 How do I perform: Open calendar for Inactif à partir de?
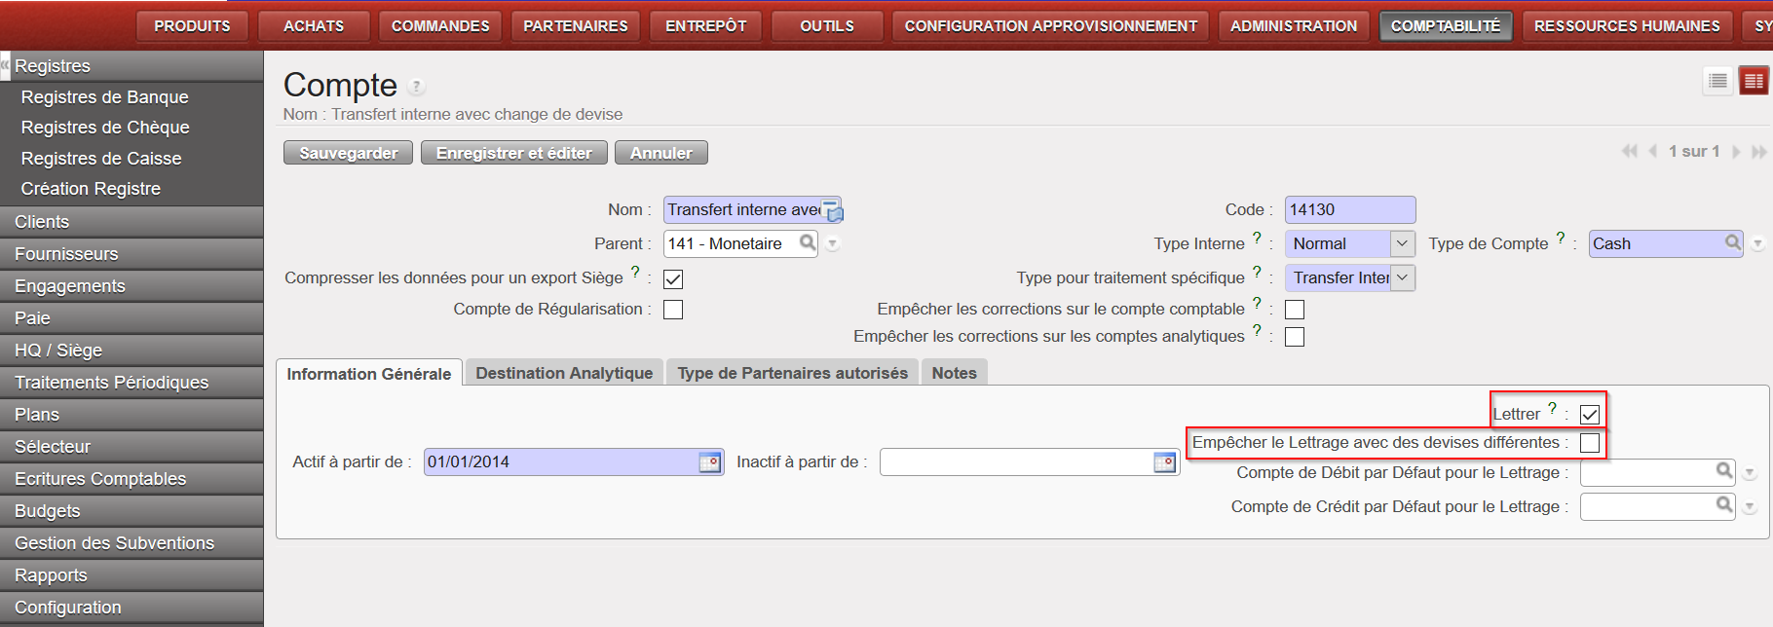pyautogui.click(x=1164, y=462)
